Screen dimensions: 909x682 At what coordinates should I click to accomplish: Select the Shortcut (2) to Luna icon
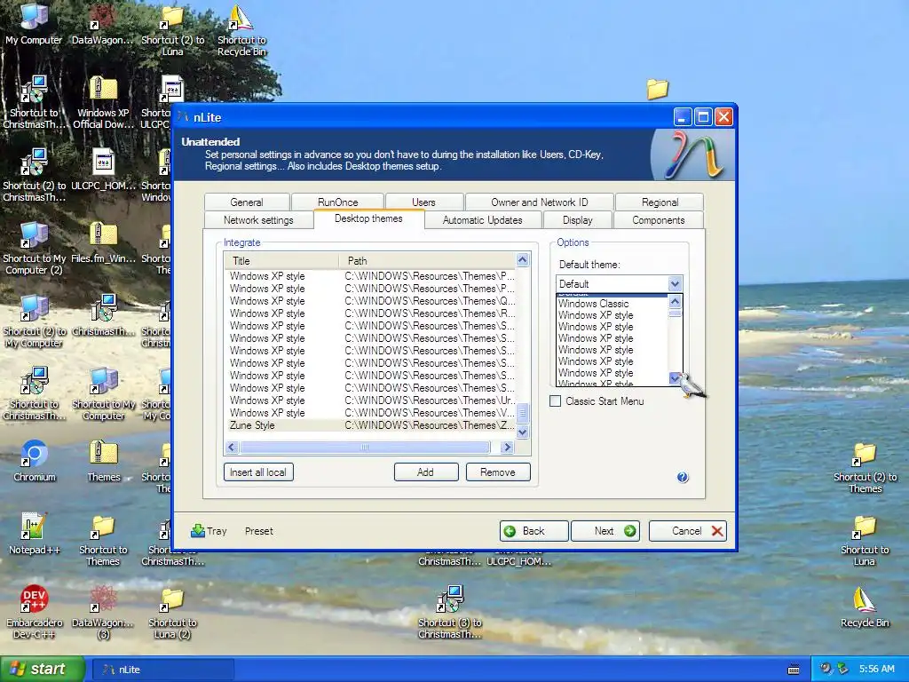pyautogui.click(x=173, y=31)
